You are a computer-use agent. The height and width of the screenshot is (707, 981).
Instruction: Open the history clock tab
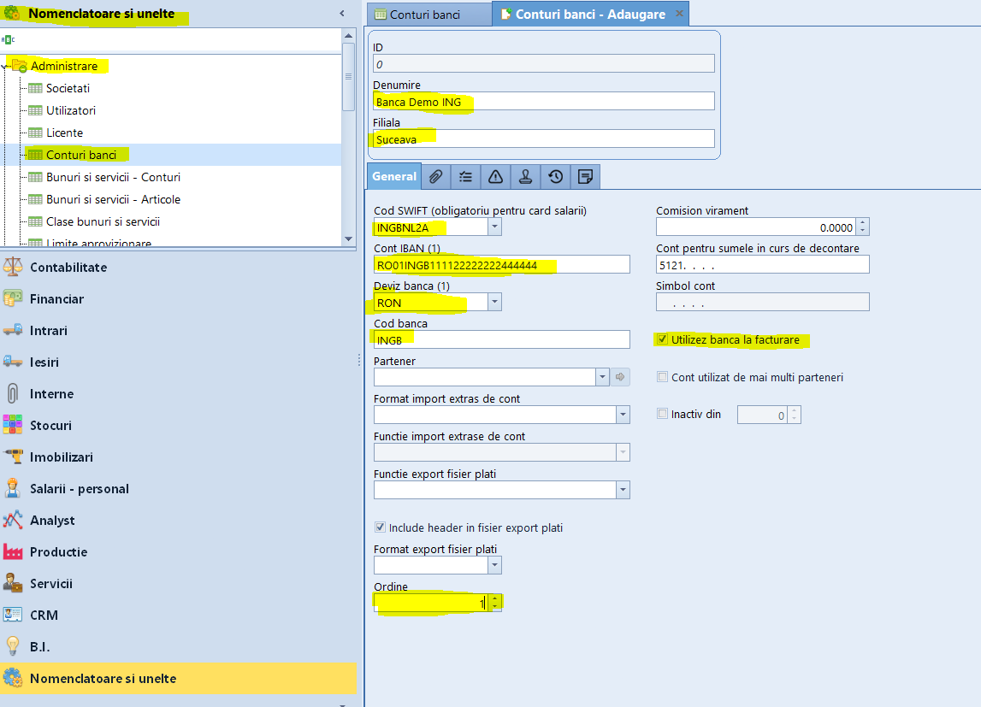(556, 177)
